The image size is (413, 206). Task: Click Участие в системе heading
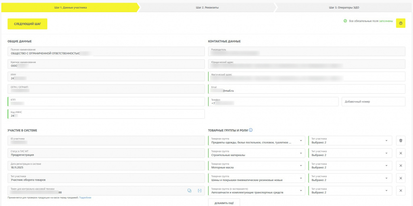[23, 130]
